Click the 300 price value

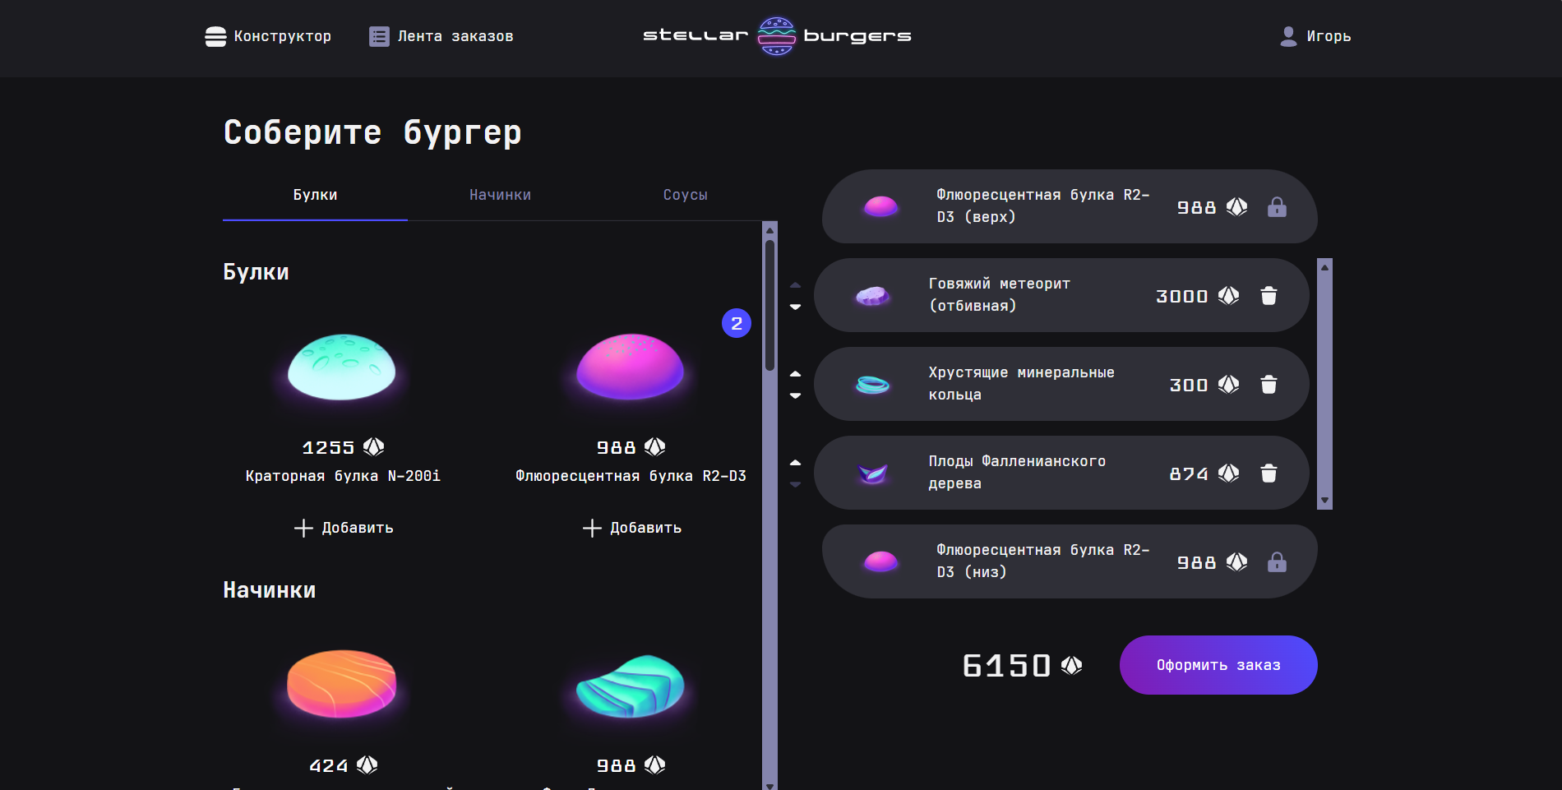click(1189, 385)
